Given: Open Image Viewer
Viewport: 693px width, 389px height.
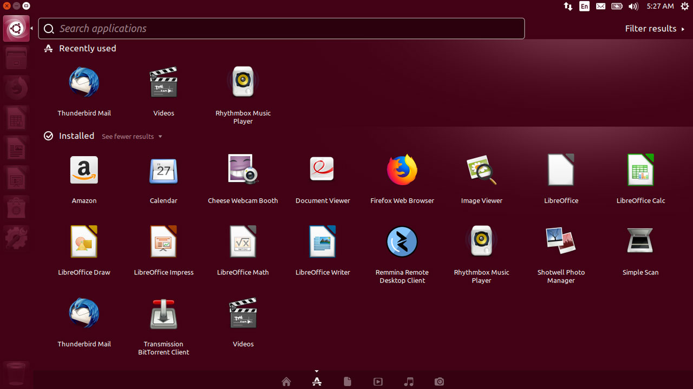Looking at the screenshot, I should tap(481, 170).
